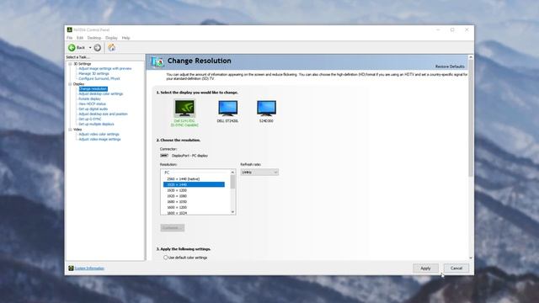The image size is (539, 303).
Task: Click the green Back arrow button
Action: click(x=72, y=48)
